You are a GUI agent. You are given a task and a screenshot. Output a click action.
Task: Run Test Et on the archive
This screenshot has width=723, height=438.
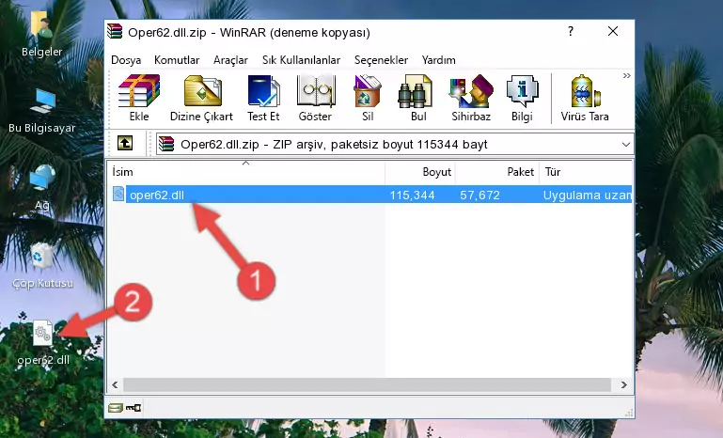263,98
